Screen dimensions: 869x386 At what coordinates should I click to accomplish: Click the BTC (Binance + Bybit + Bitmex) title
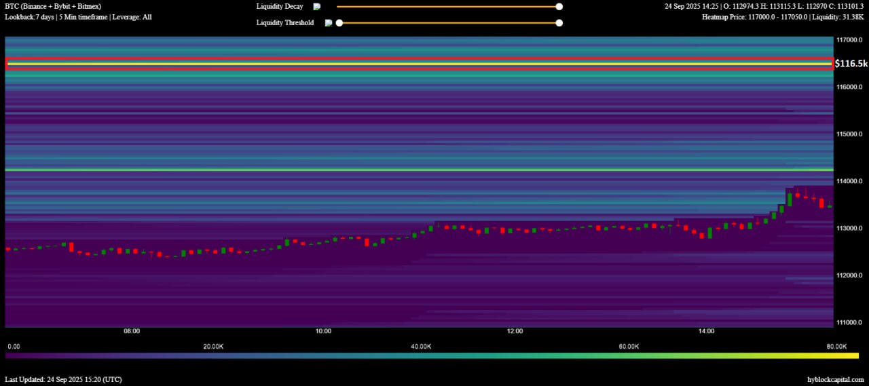(53, 6)
